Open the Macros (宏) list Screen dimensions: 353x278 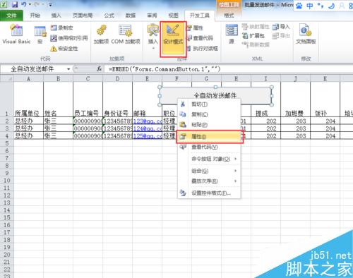[40, 35]
